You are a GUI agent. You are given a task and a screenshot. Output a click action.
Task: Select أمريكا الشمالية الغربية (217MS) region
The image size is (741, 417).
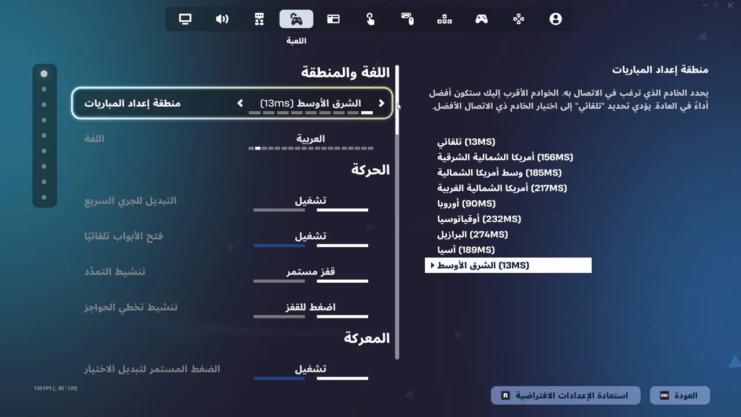[x=502, y=188]
